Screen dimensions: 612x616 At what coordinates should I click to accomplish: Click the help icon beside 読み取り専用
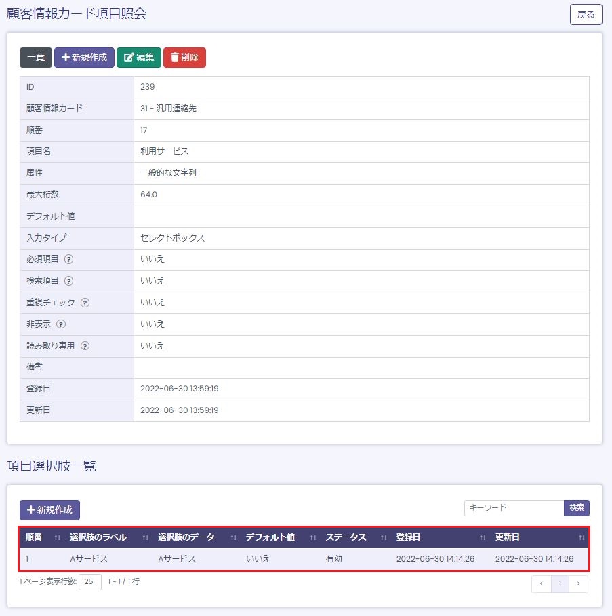[85, 346]
